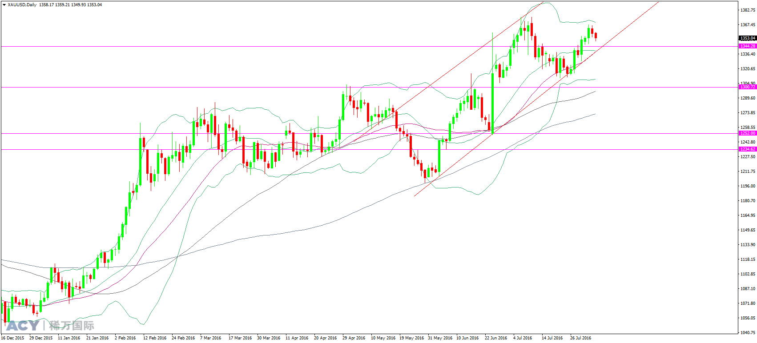Click the 19 May 2016 date label

412,338
